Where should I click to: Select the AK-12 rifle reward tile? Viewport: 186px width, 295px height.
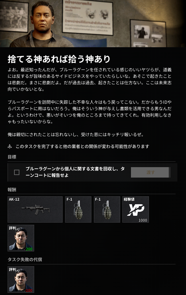pyautogui.click(x=35, y=209)
